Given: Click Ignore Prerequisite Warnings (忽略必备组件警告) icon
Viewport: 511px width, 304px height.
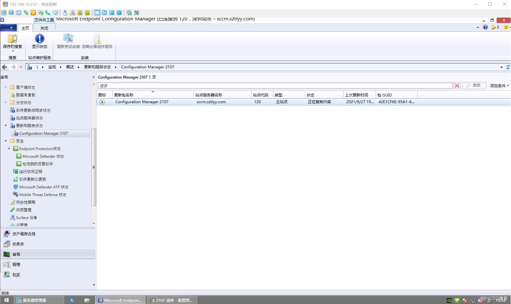Looking at the screenshot, I should click(97, 39).
